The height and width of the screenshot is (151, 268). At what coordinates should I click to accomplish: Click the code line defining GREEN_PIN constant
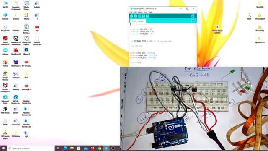click(142, 31)
